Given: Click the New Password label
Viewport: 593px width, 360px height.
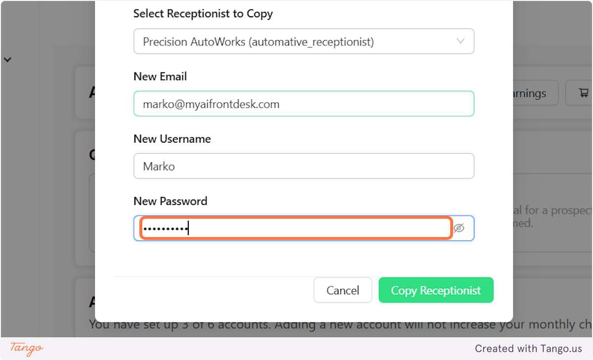Looking at the screenshot, I should point(170,201).
